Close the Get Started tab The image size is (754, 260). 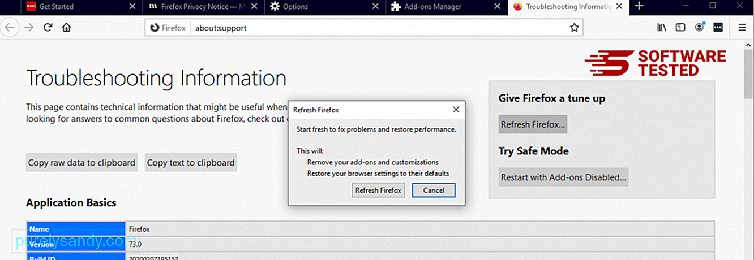[132, 7]
